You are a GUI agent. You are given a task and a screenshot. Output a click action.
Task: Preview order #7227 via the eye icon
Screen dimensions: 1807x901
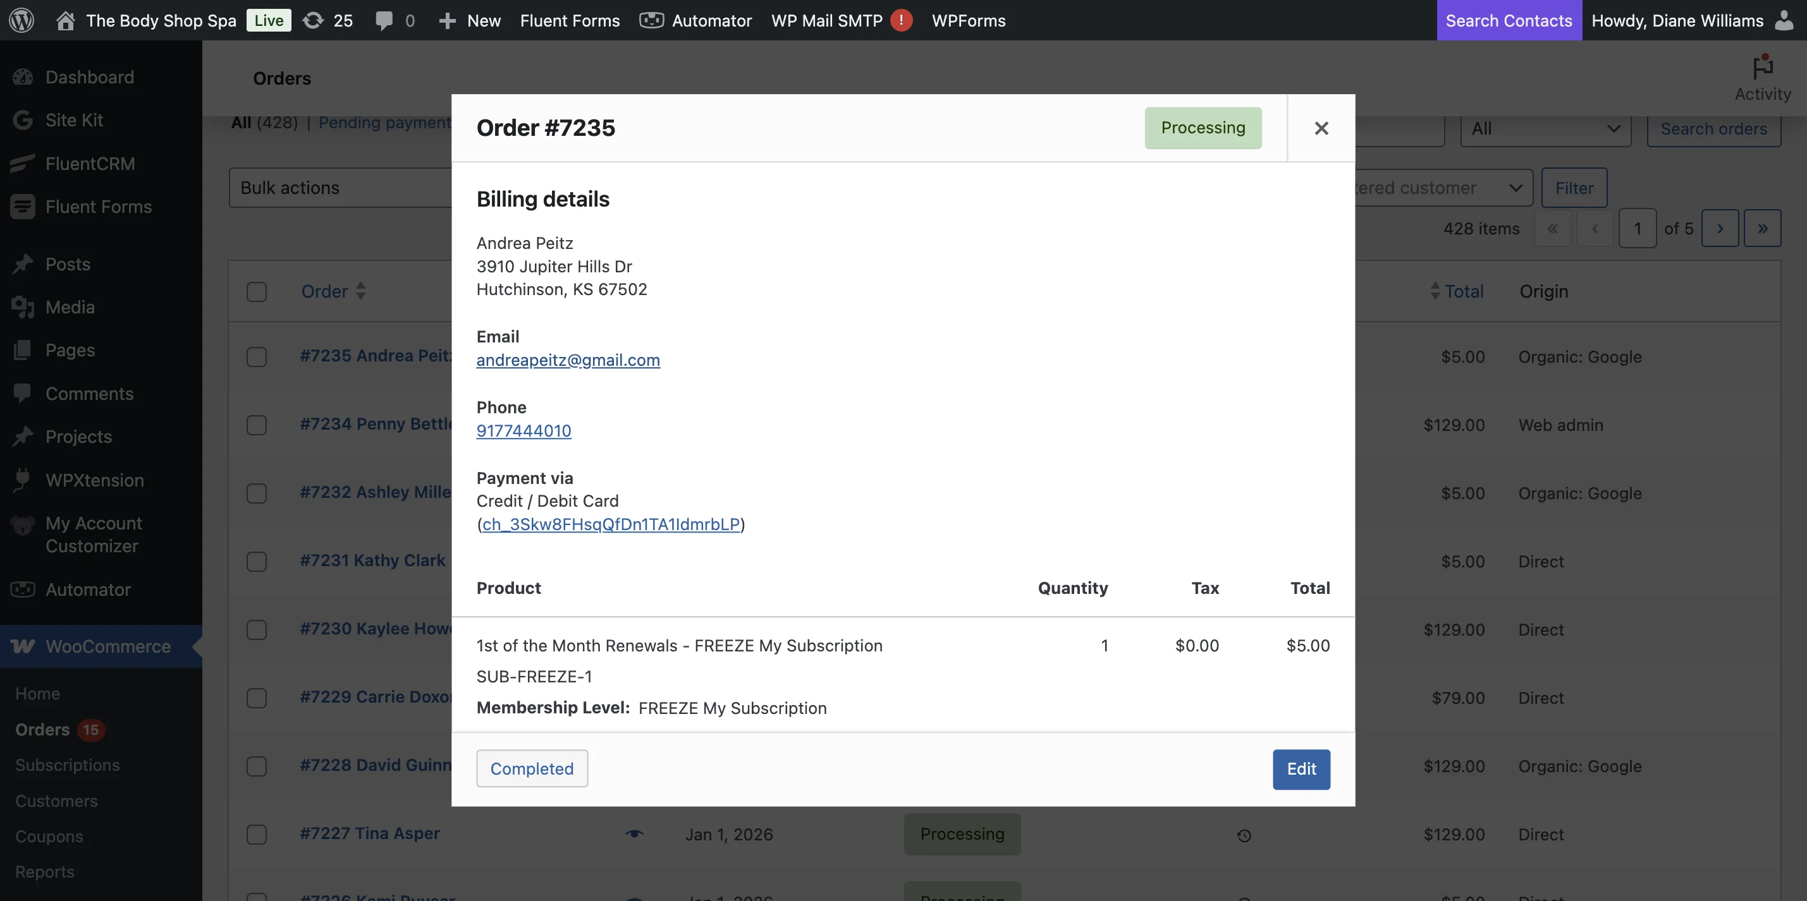[635, 833]
